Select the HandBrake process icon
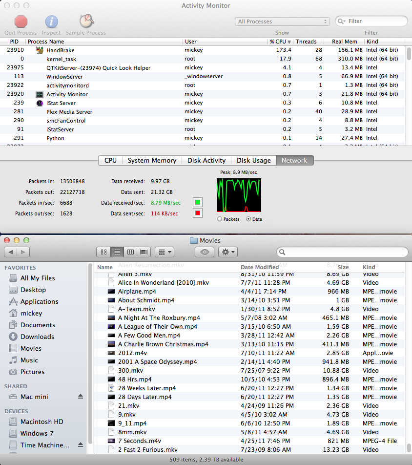The image size is (412, 465). pyautogui.click(x=40, y=50)
